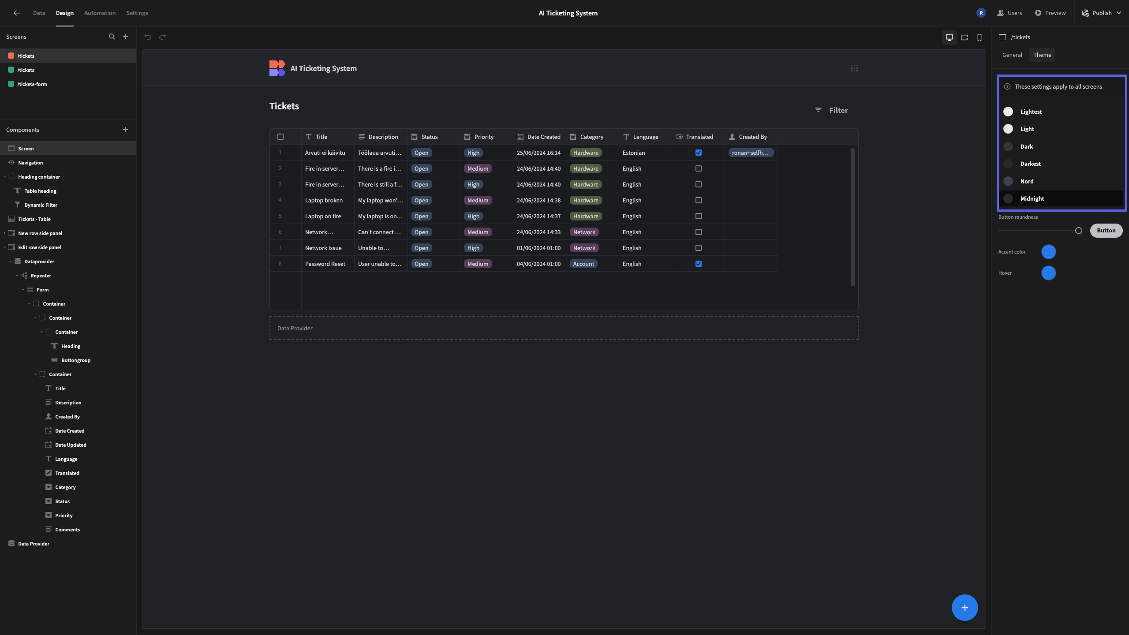Add a component with the Components plus icon
Screen dimensions: 1129x635
(x=126, y=130)
